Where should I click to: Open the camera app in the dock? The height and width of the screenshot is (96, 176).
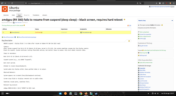coord(60,93)
